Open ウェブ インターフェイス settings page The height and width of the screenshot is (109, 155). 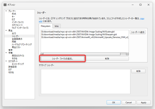click(20, 28)
